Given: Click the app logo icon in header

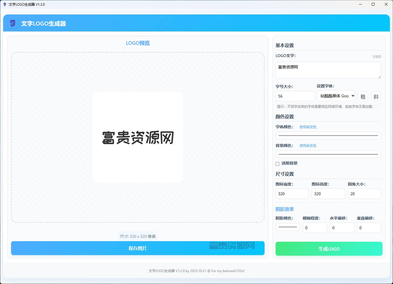Looking at the screenshot, I should tap(13, 23).
